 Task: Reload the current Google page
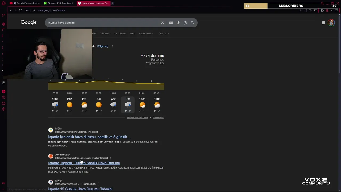(20, 10)
